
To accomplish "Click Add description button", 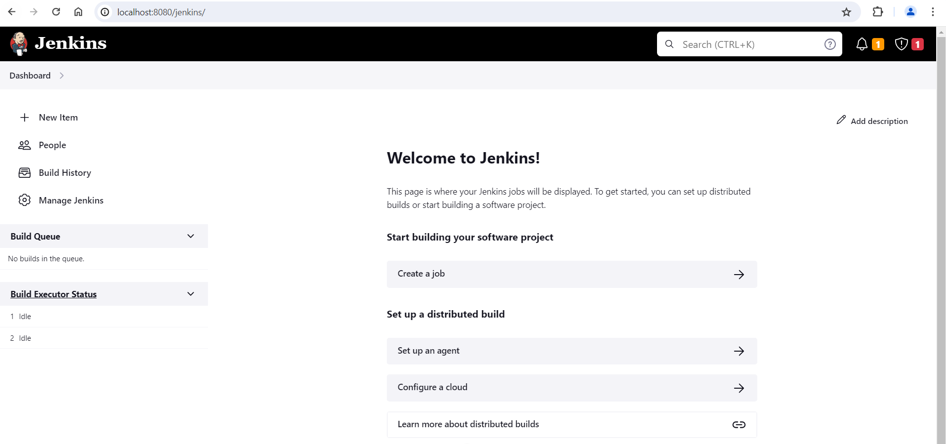I will [872, 121].
